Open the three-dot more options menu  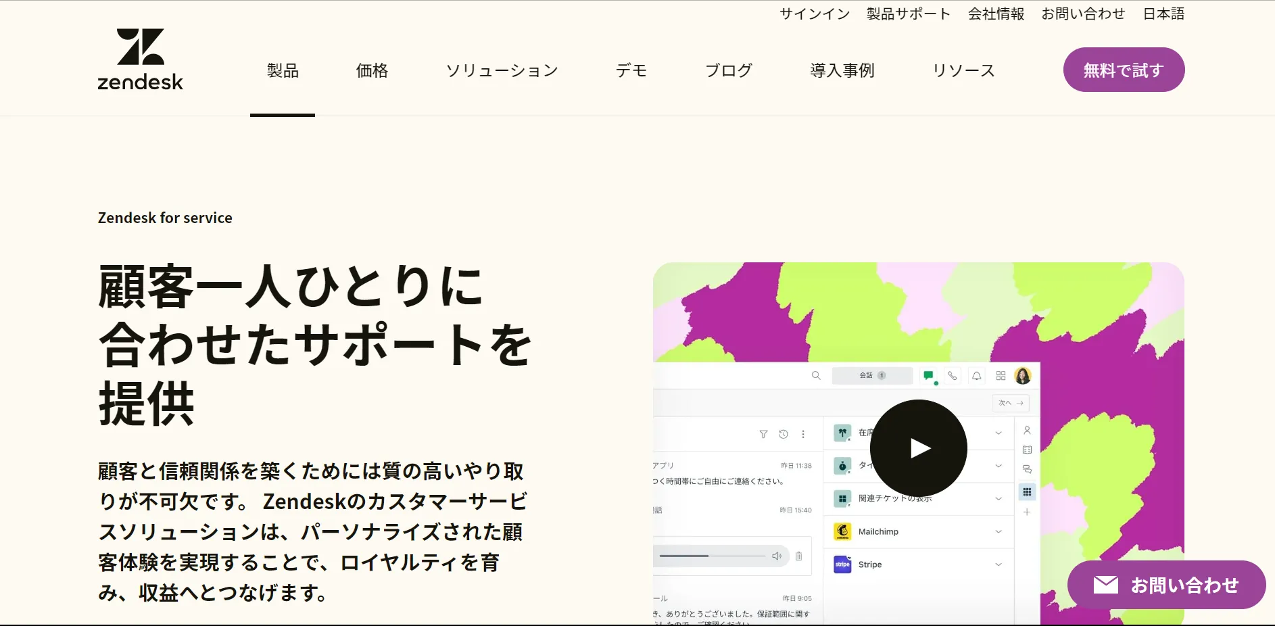[803, 434]
